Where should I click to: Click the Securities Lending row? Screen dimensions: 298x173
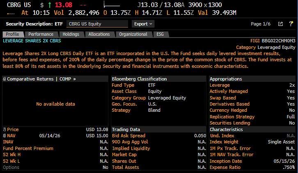pos(252,123)
